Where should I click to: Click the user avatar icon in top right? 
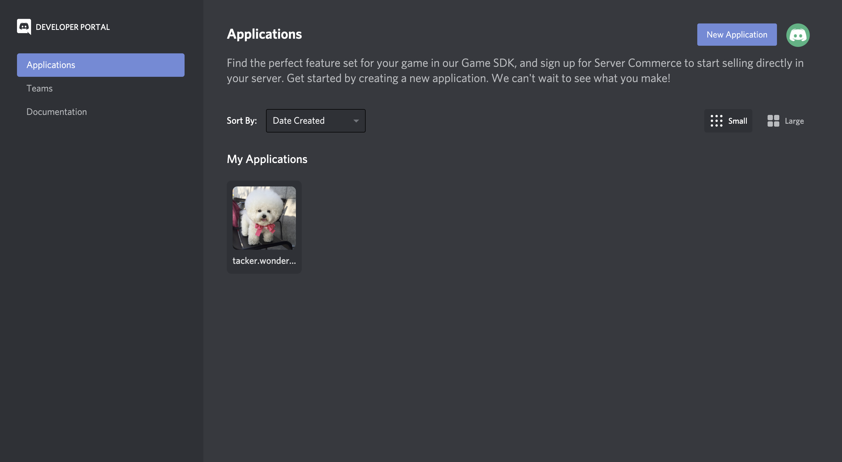click(798, 34)
